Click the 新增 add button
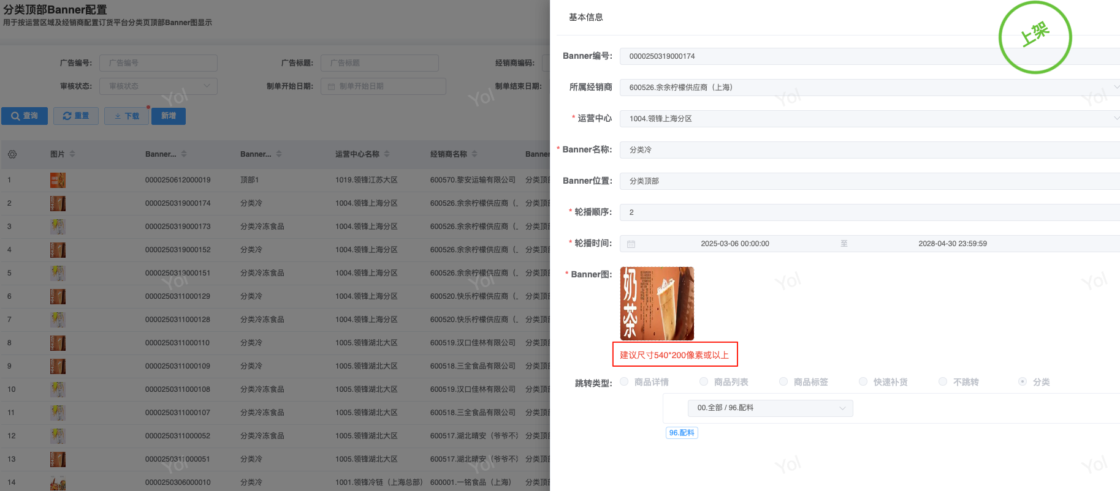The width and height of the screenshot is (1120, 491). point(169,116)
